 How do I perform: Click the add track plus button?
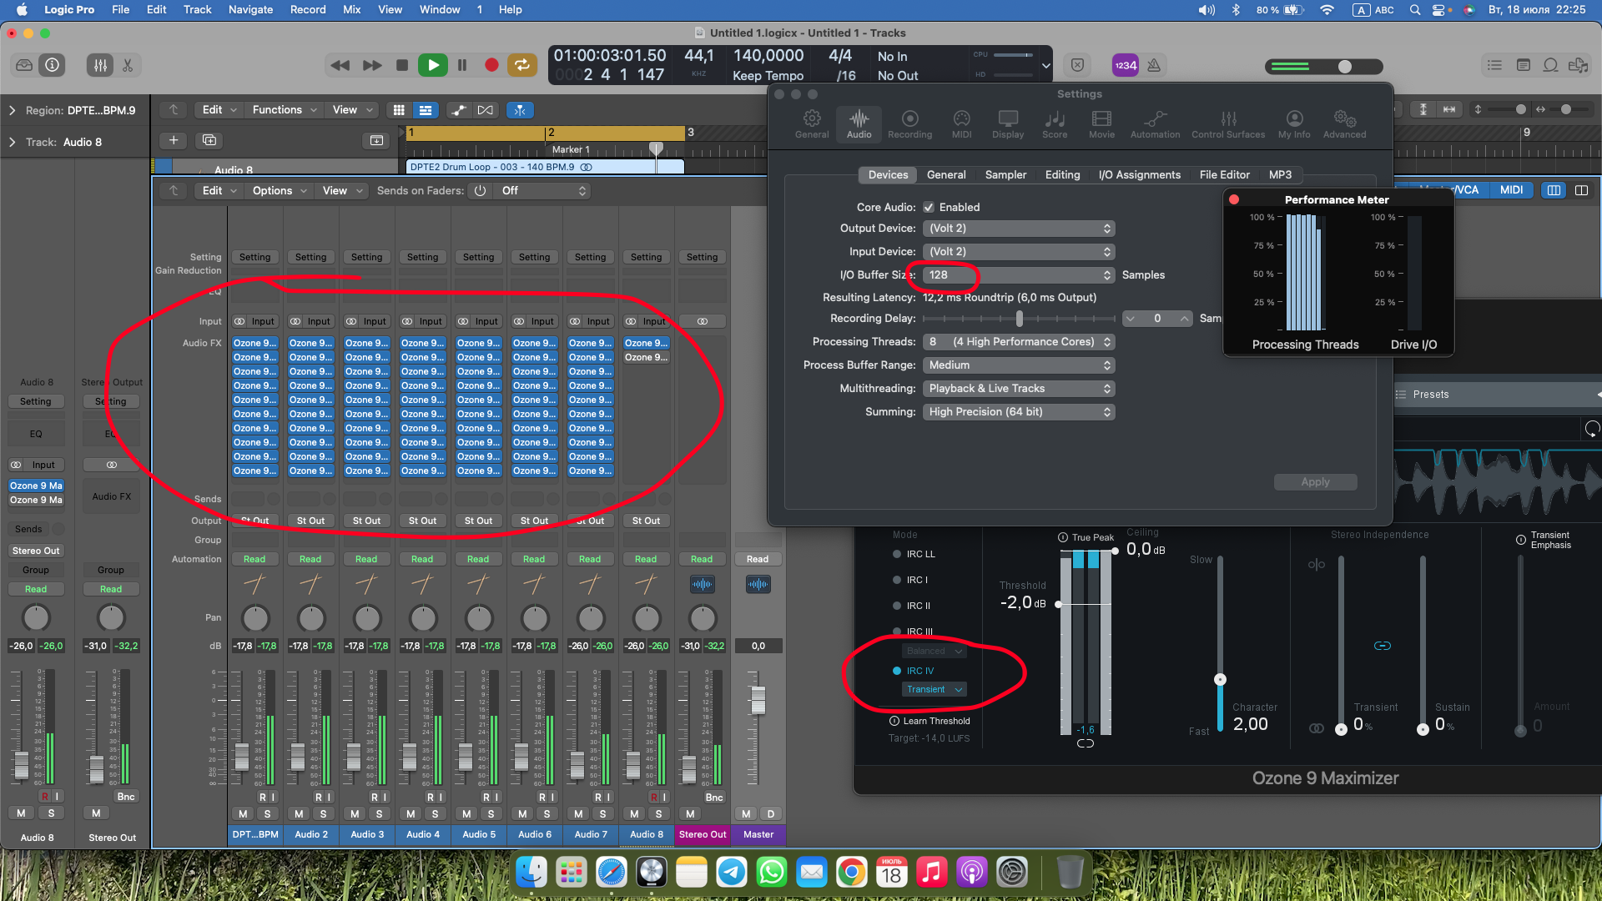click(174, 140)
